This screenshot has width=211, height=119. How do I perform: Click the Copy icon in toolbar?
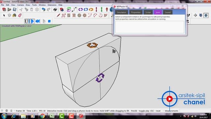pos(26,10)
